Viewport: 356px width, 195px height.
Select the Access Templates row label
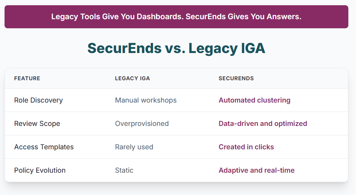tap(44, 147)
